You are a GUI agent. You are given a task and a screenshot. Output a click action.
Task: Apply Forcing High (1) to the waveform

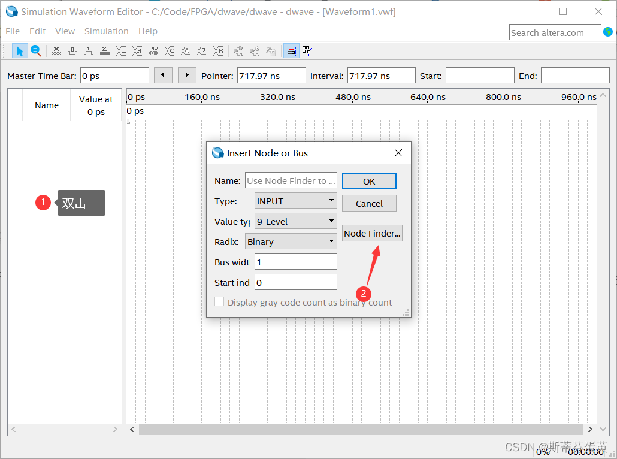pyautogui.click(x=89, y=51)
